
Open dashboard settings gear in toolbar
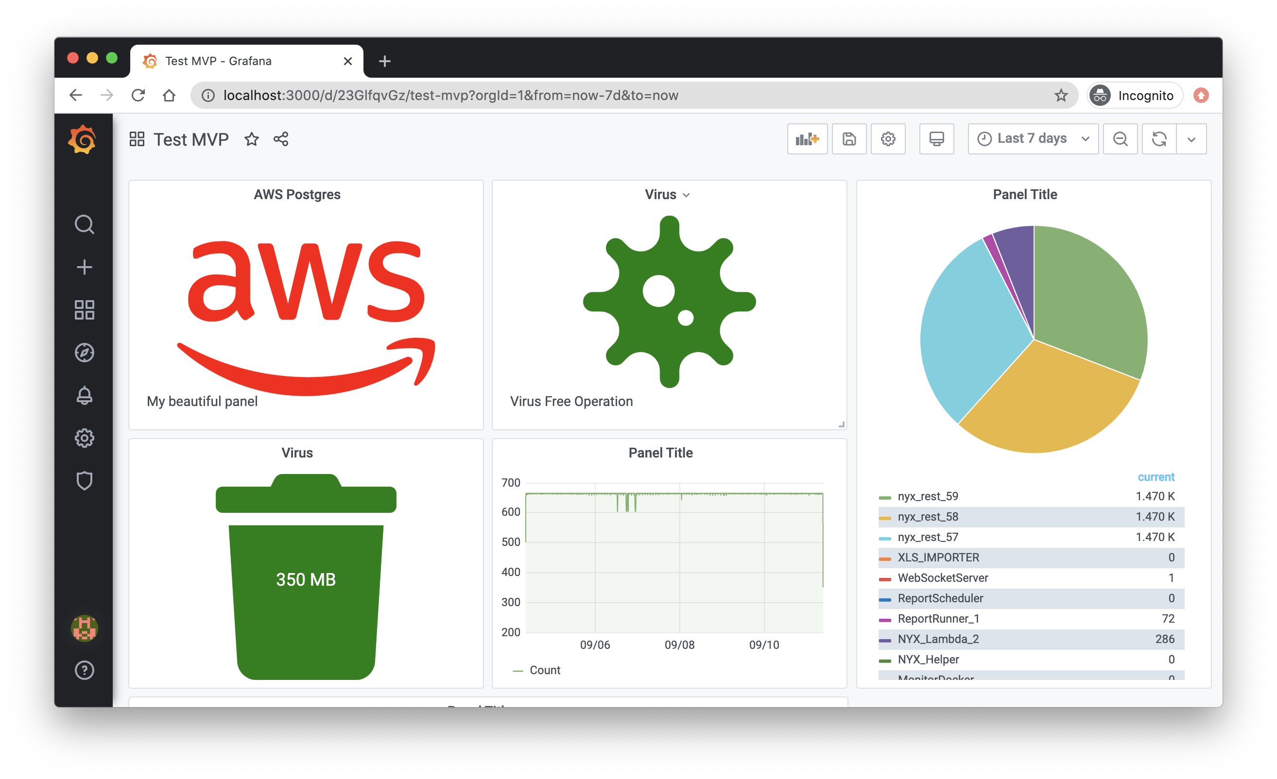(888, 139)
